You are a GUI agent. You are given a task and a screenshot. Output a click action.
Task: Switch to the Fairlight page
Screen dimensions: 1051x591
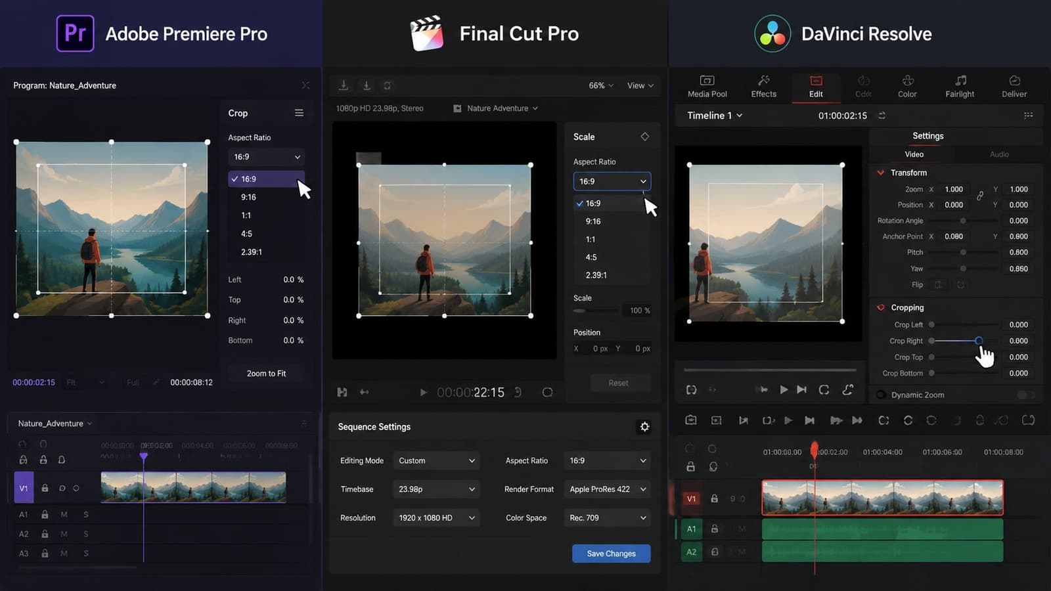click(x=960, y=87)
